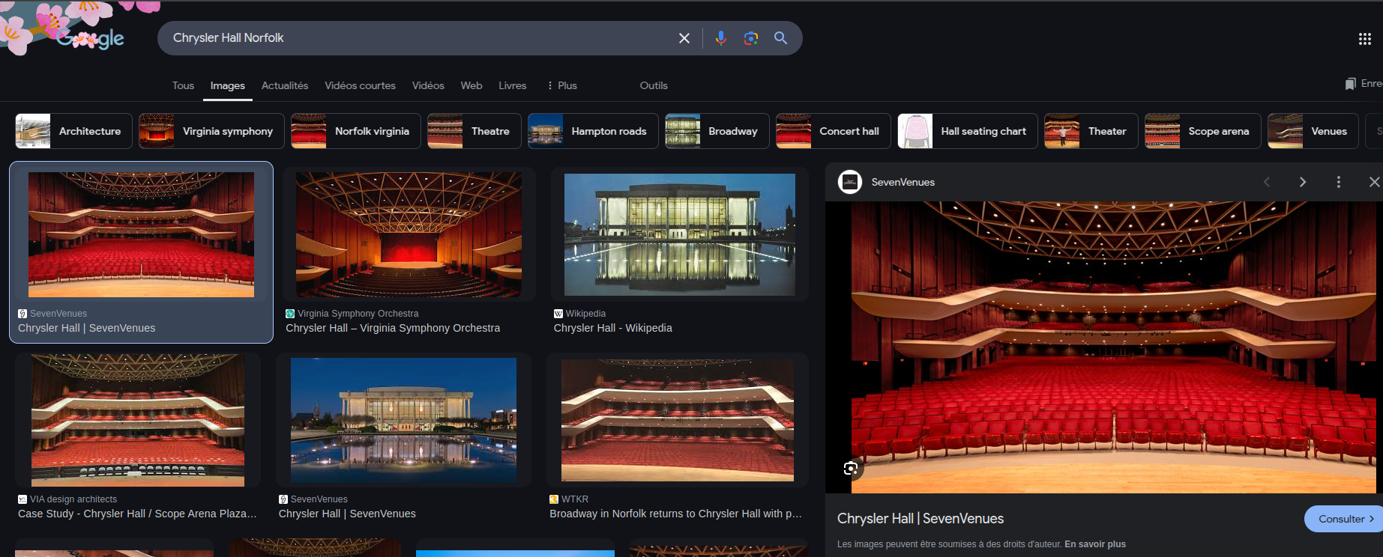Show previous image in preview panel

coord(1267,182)
